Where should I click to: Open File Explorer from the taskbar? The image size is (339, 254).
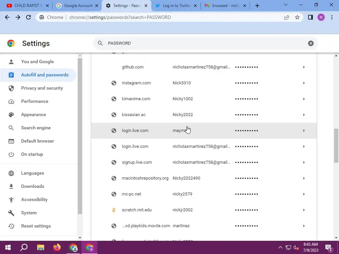click(40, 247)
